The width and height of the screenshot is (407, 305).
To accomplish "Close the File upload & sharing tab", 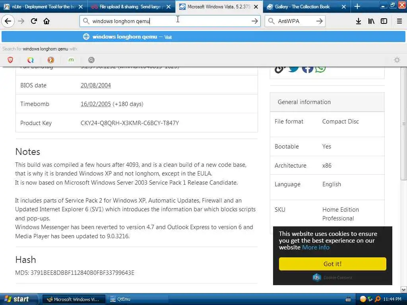I will tap(169, 7).
